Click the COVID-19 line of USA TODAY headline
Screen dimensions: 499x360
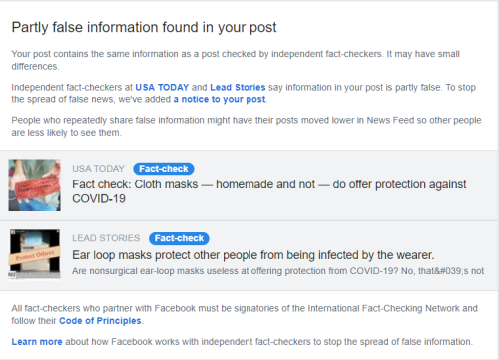pyautogui.click(x=99, y=199)
